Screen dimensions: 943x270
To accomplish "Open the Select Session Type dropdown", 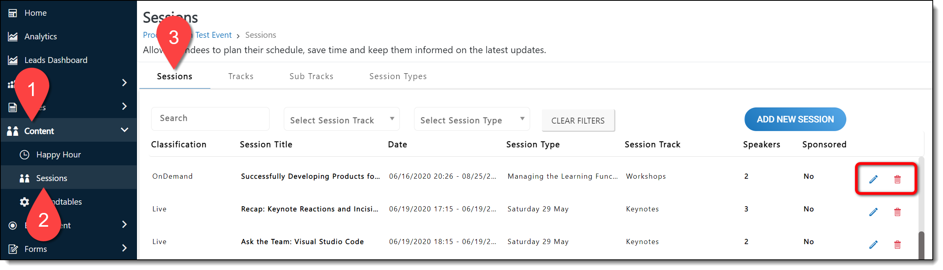I will click(472, 120).
